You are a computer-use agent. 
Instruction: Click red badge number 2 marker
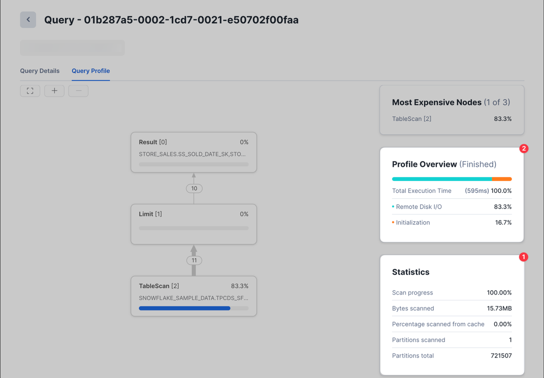point(524,148)
